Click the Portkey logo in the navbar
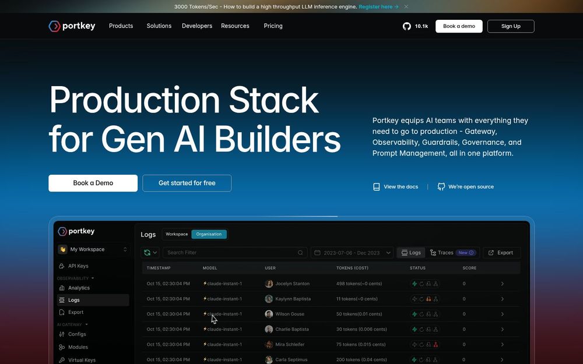Image resolution: width=583 pixels, height=364 pixels. 72,26
